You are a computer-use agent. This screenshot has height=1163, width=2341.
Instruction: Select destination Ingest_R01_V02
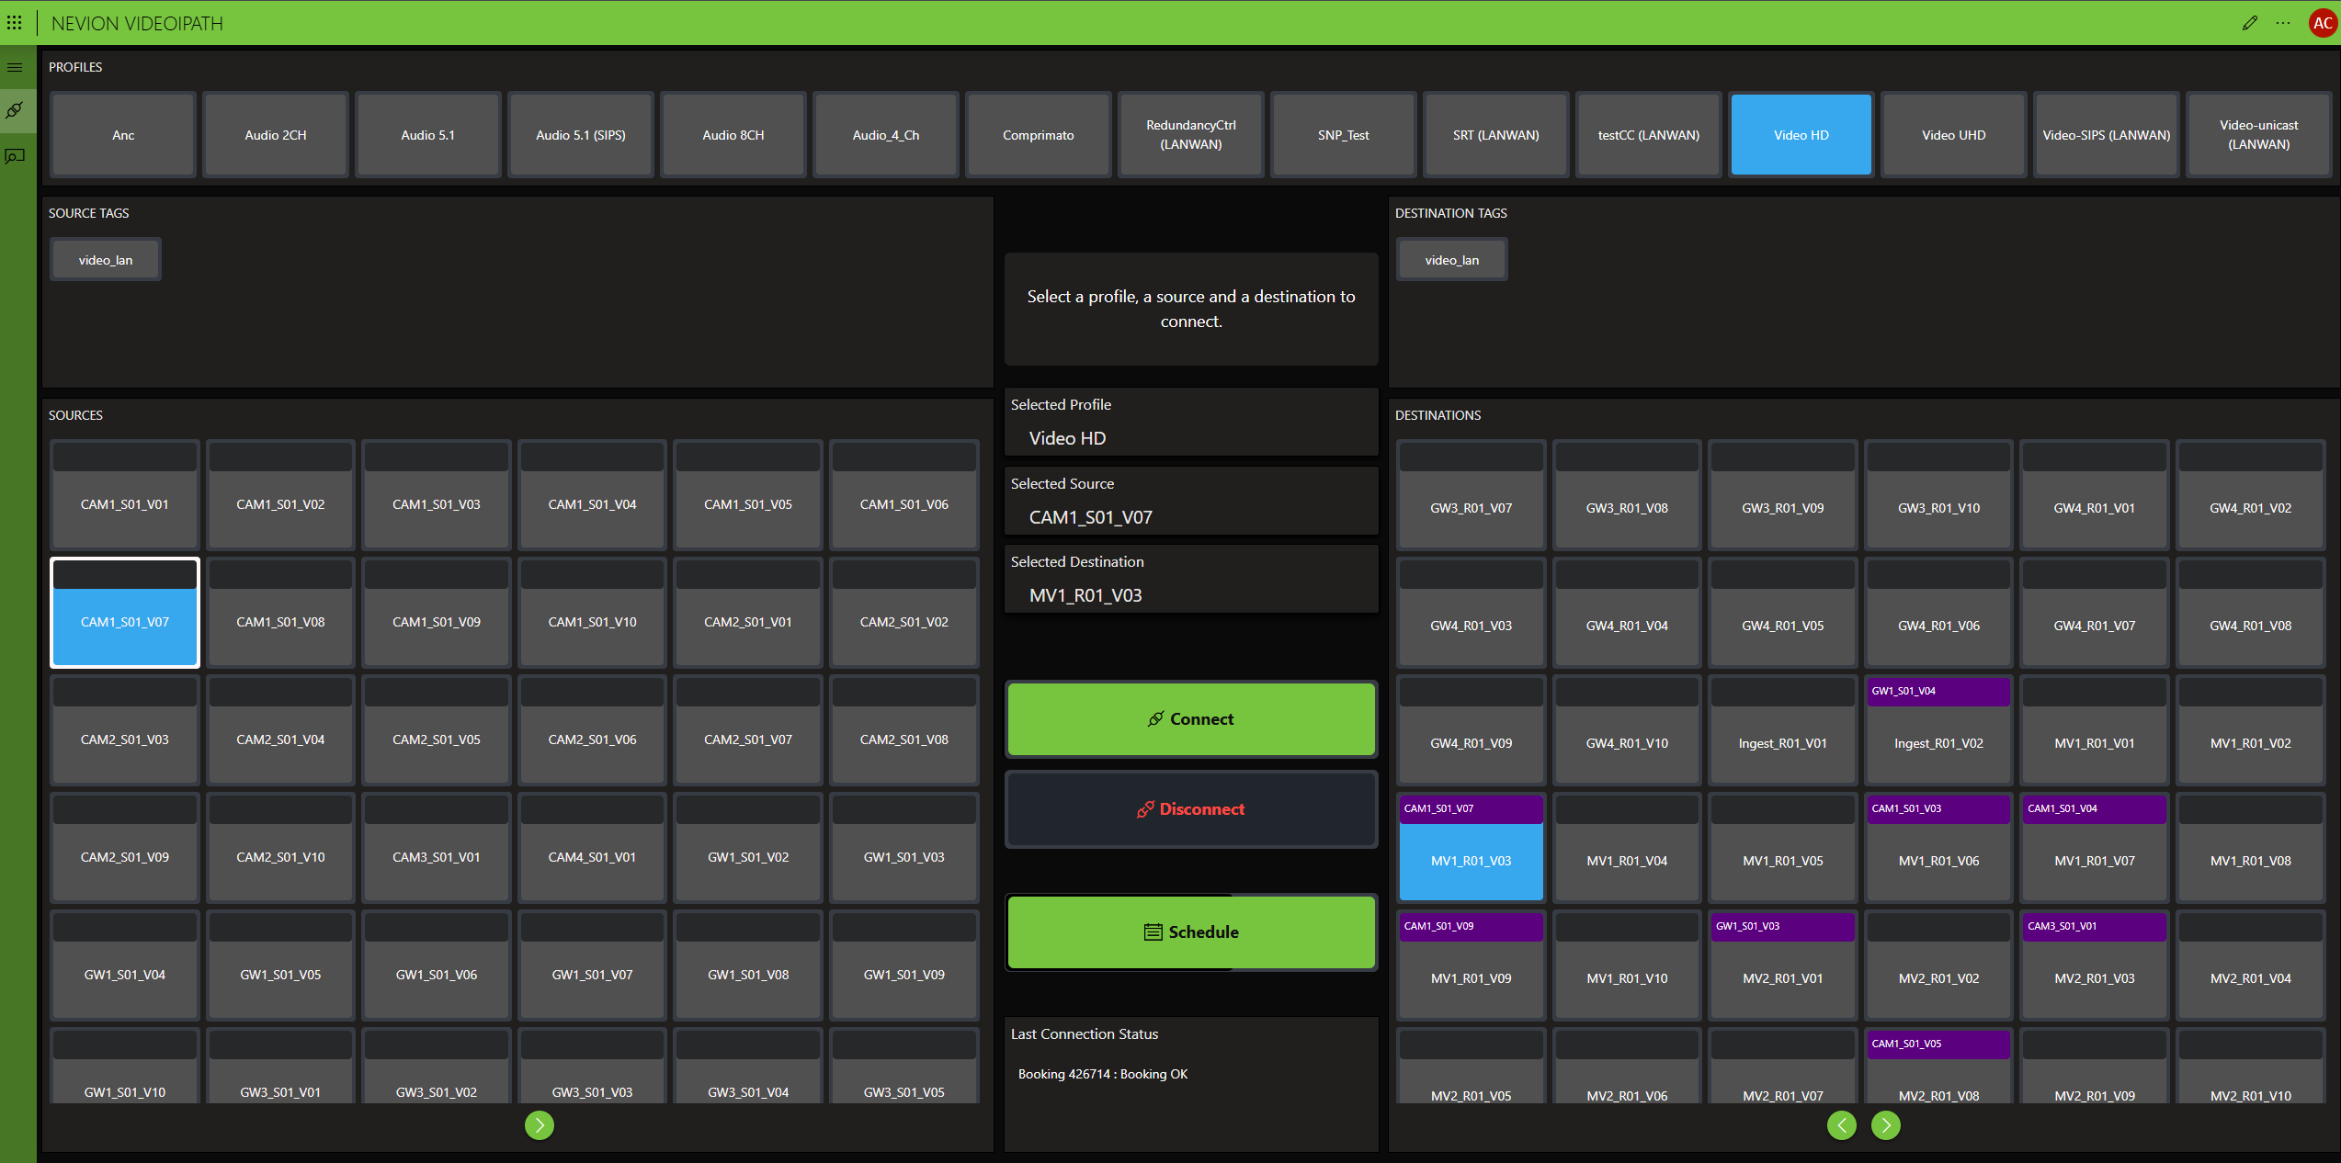pos(1939,729)
